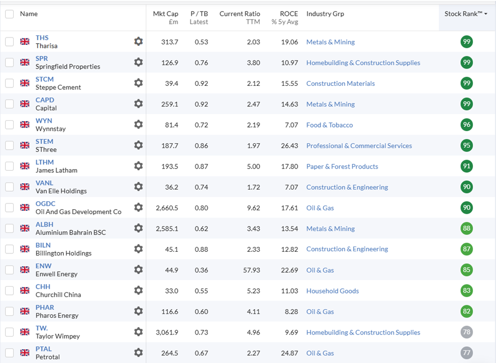Open the gear menu for Pharos Energy
Image resolution: width=496 pixels, height=363 pixels.
[x=138, y=311]
